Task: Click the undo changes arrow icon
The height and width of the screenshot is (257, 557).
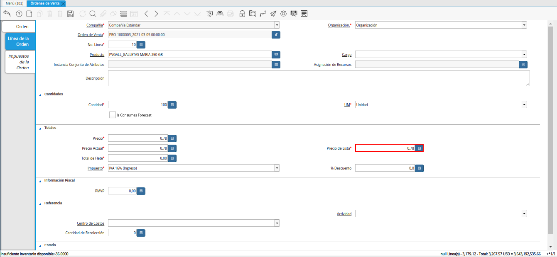Action: pyautogui.click(x=7, y=14)
